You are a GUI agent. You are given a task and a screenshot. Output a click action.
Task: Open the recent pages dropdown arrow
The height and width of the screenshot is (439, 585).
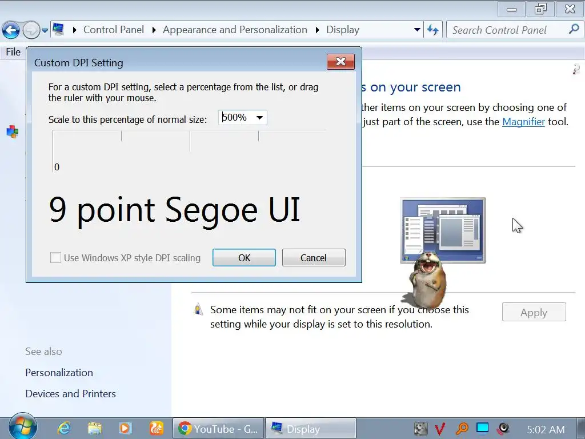pyautogui.click(x=45, y=30)
